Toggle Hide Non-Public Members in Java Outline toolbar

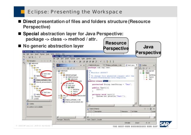pyautogui.click(x=149, y=68)
